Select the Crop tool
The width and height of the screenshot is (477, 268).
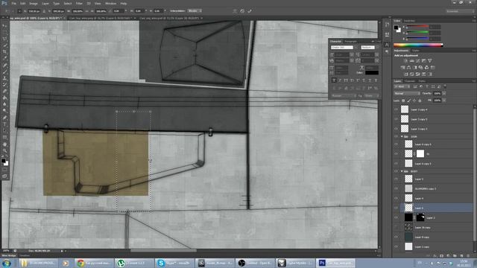pyautogui.click(x=4, y=52)
